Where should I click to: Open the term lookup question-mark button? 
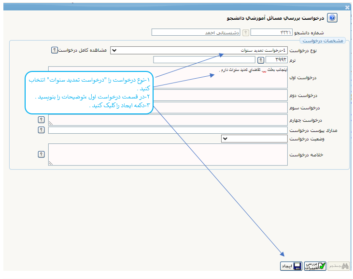point(260,60)
